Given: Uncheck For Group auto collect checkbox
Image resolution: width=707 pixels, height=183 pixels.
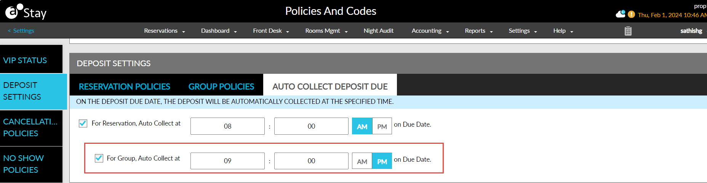Looking at the screenshot, I should (x=99, y=158).
